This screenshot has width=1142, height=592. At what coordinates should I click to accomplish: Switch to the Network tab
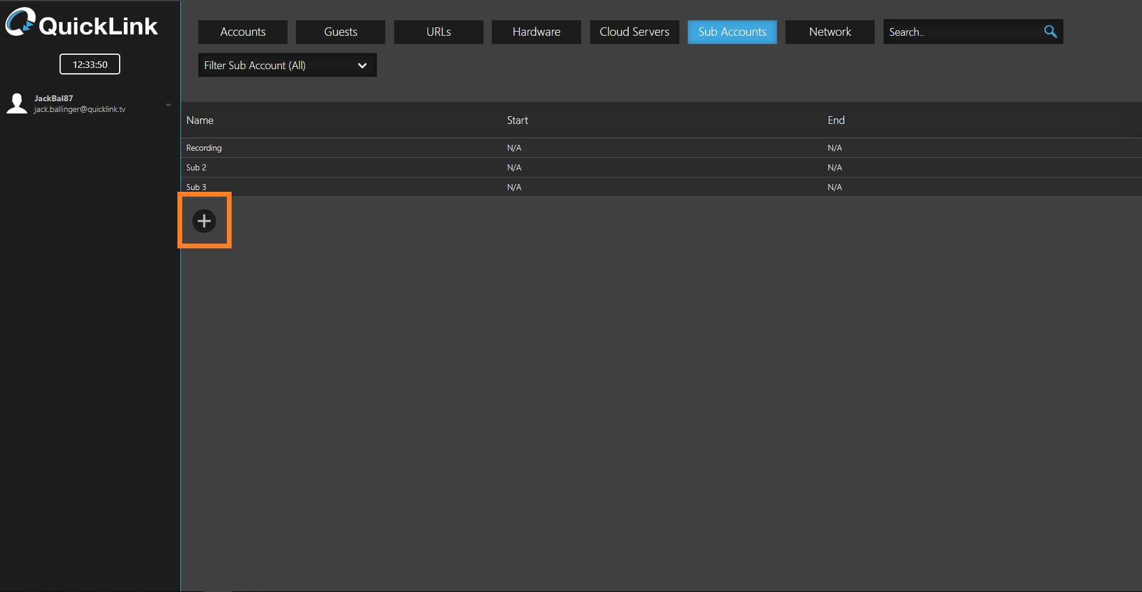coord(829,32)
